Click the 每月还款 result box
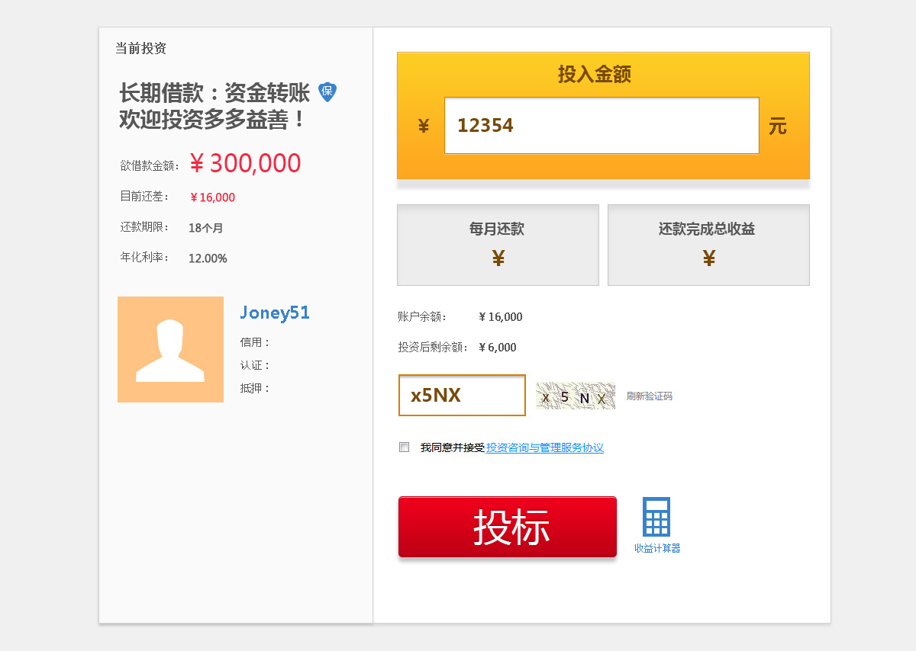 click(498, 245)
